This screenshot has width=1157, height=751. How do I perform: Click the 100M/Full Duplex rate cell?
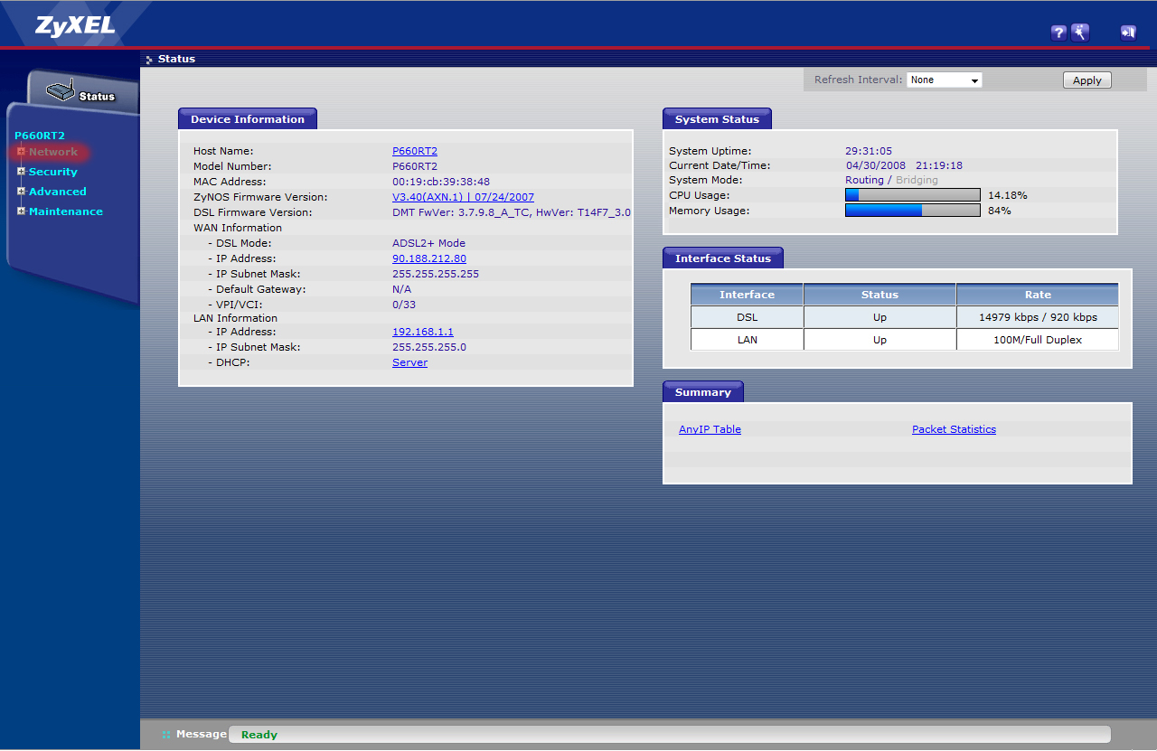pos(1038,340)
